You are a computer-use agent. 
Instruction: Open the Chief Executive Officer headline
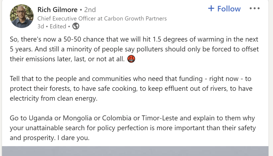[x=102, y=18]
